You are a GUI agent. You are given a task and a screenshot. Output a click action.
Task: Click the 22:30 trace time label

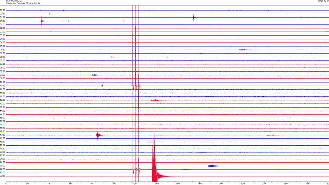coord(2,169)
